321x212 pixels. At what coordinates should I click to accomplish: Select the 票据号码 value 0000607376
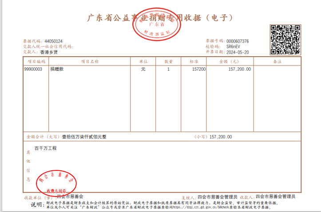pos(238,41)
